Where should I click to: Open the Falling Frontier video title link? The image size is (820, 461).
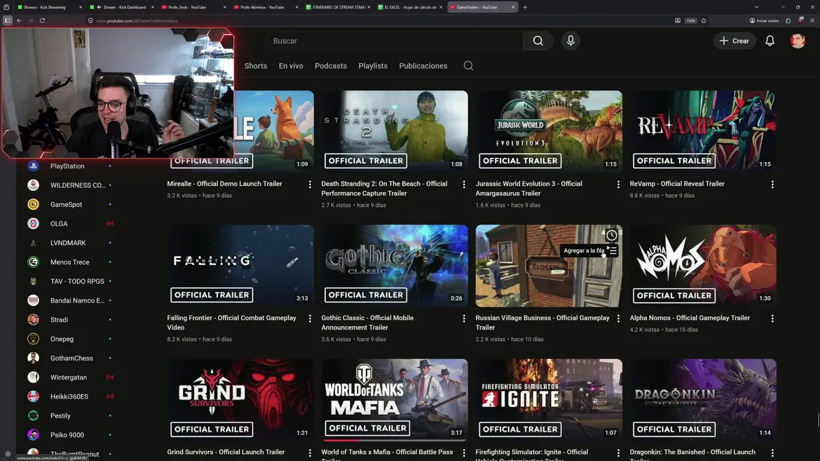[231, 322]
